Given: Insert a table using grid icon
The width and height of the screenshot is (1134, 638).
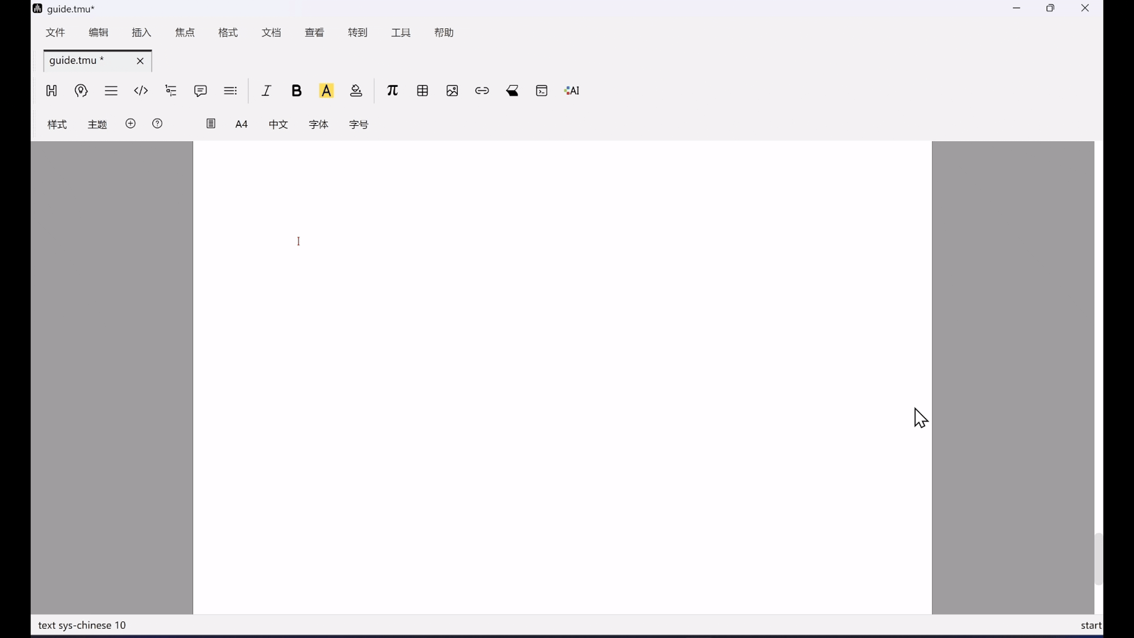Looking at the screenshot, I should (x=422, y=91).
